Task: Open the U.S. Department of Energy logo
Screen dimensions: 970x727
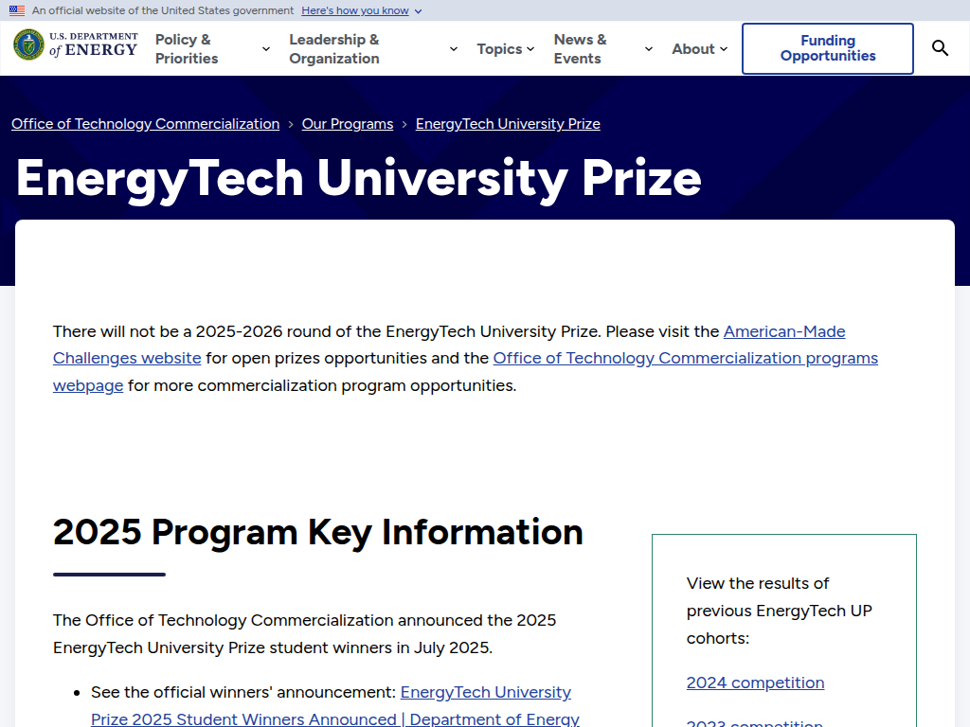Action: [x=76, y=44]
